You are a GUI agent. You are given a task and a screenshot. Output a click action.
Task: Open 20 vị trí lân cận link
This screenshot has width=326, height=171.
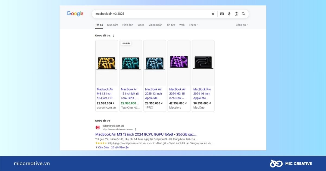point(120,147)
